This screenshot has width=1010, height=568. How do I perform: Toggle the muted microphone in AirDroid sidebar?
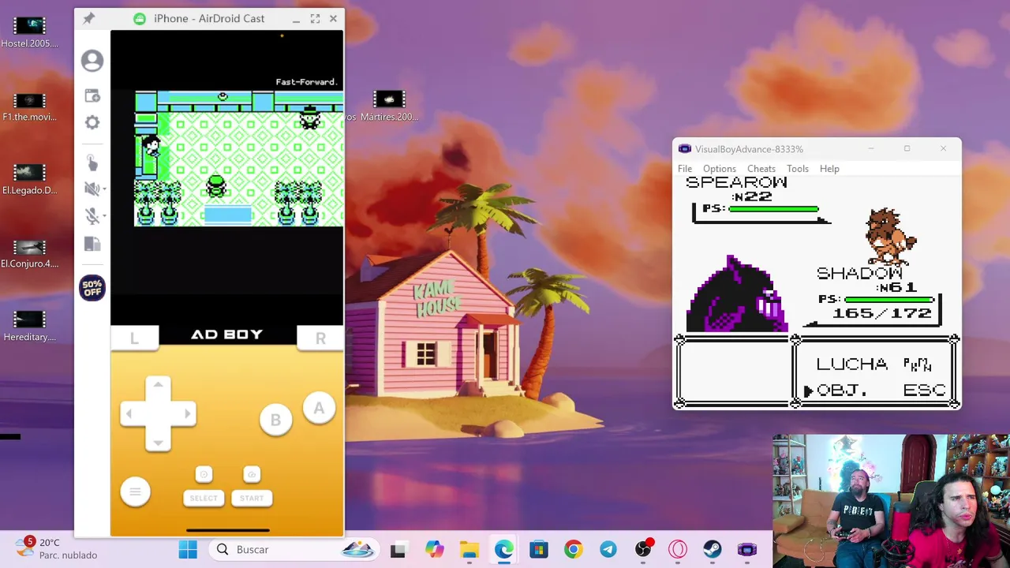[91, 216]
